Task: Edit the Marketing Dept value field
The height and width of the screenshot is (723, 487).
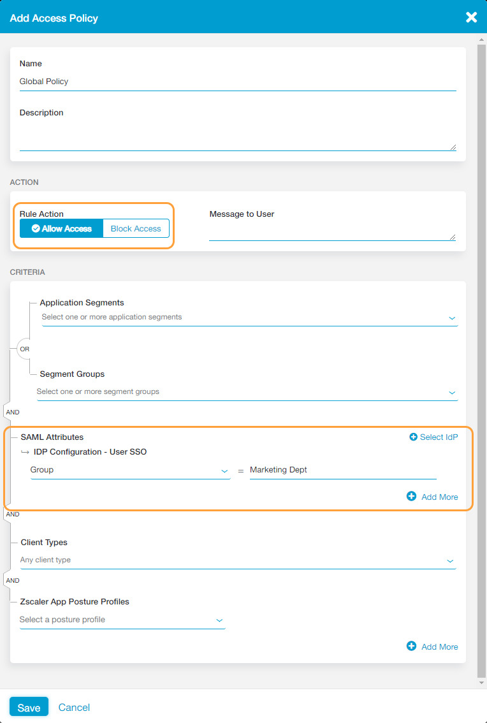Action: [342, 471]
